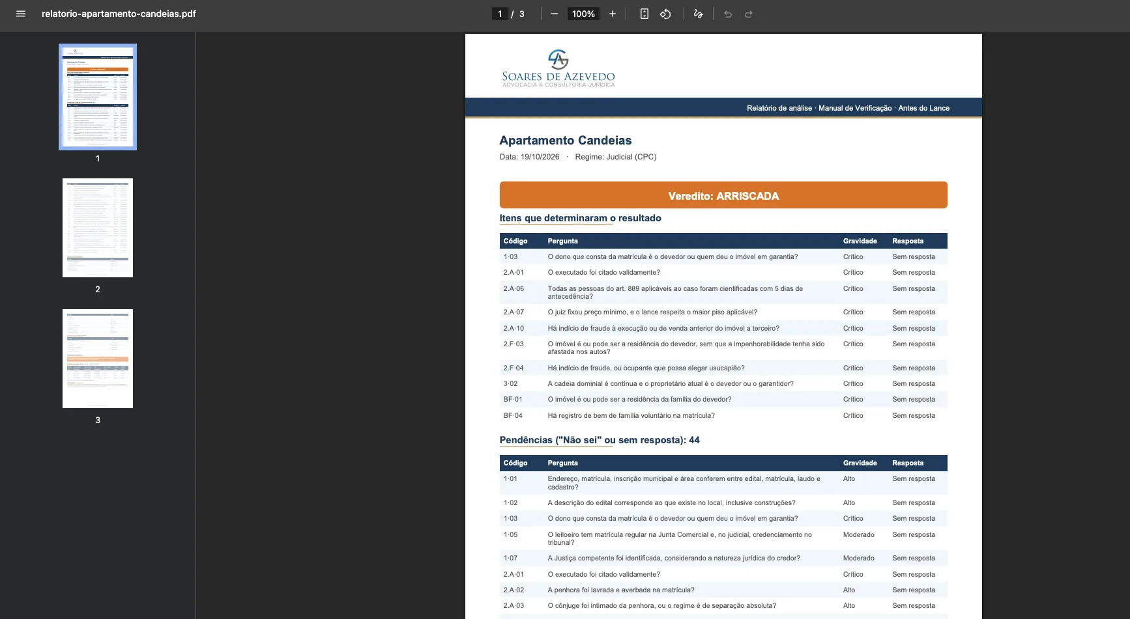Click code 2.F·03 row
The width and height of the screenshot is (1130, 619).
pyautogui.click(x=723, y=348)
